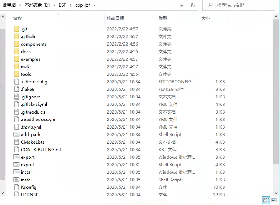This screenshot has height=205, width=280.
Task: Select the export Windows batch file icon
Action: tap(17, 157)
